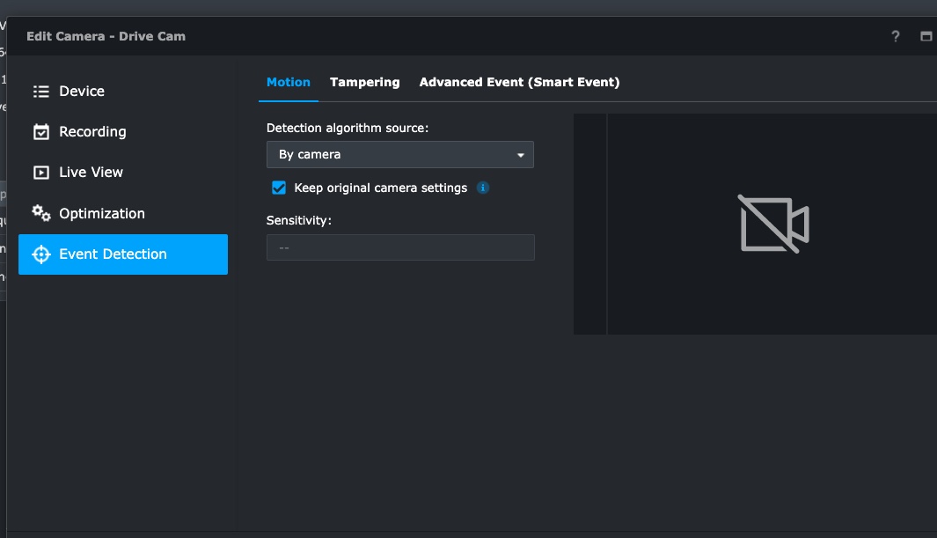The image size is (937, 538).
Task: Click the help question mark icon
Action: (x=895, y=36)
